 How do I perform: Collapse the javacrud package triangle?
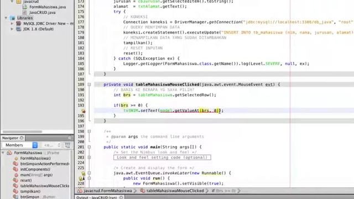coord(12,2)
